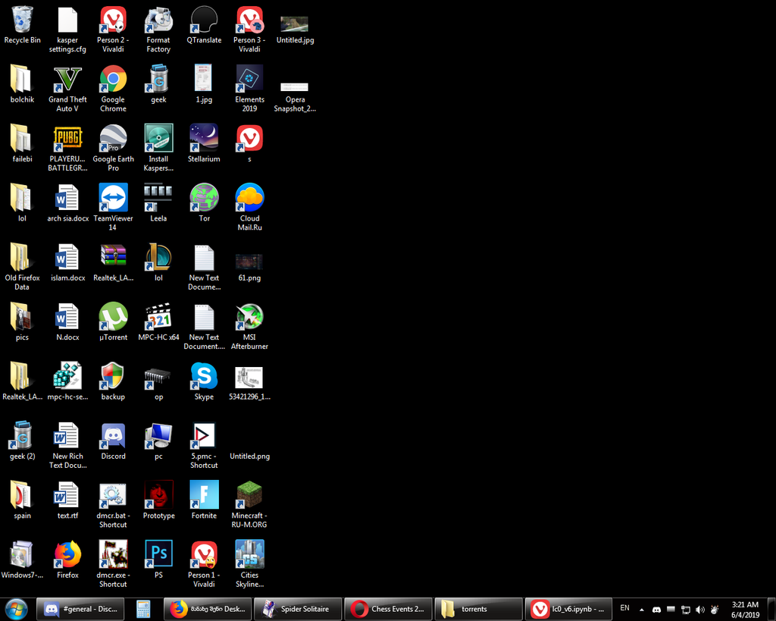Show hidden system tray icons
Viewport: 776px width, 621px height.
click(x=641, y=610)
